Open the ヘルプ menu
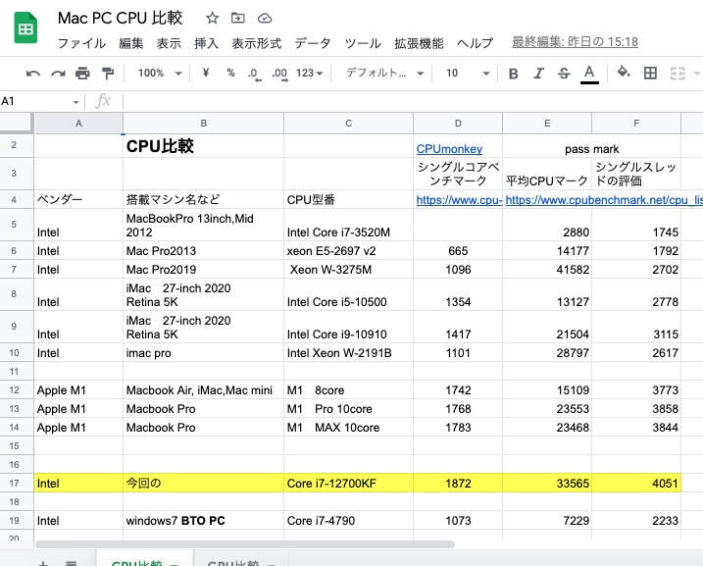Image resolution: width=703 pixels, height=566 pixels. [475, 43]
